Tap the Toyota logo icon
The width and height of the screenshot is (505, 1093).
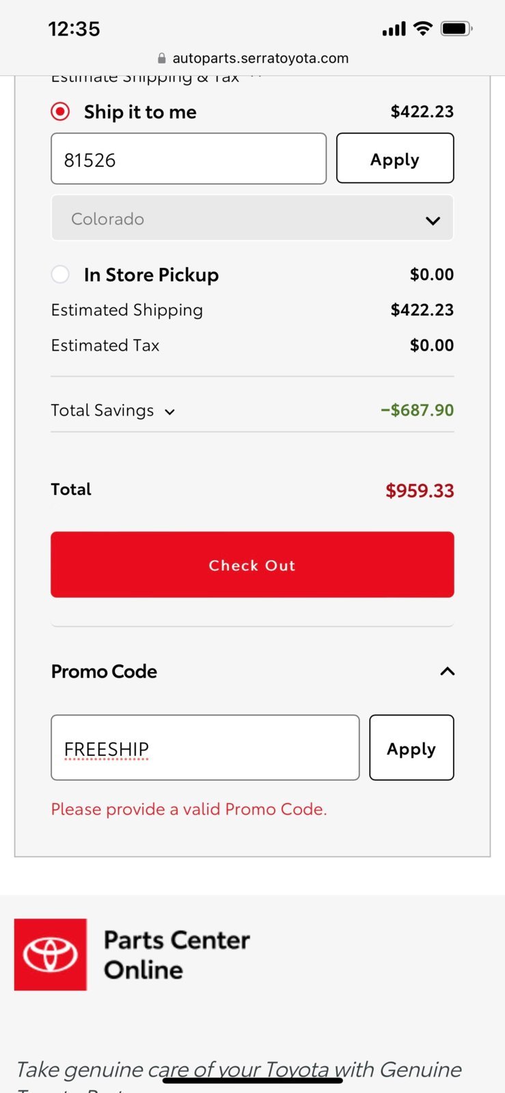click(x=51, y=954)
